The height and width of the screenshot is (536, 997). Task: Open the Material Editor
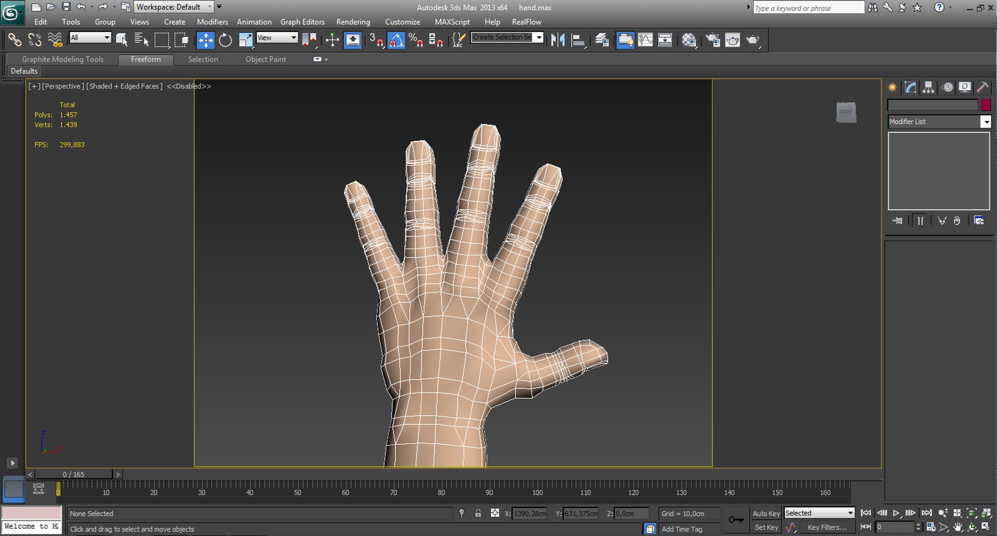coord(689,40)
